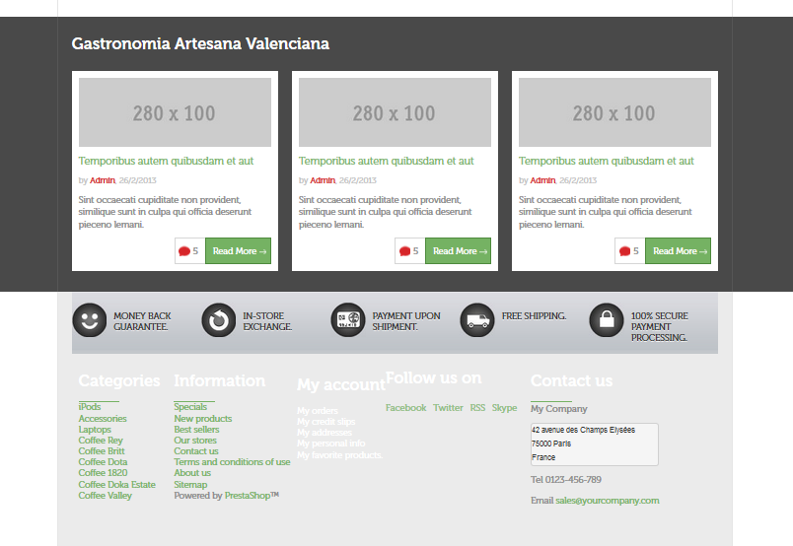Click inside the company address text box

click(x=594, y=444)
